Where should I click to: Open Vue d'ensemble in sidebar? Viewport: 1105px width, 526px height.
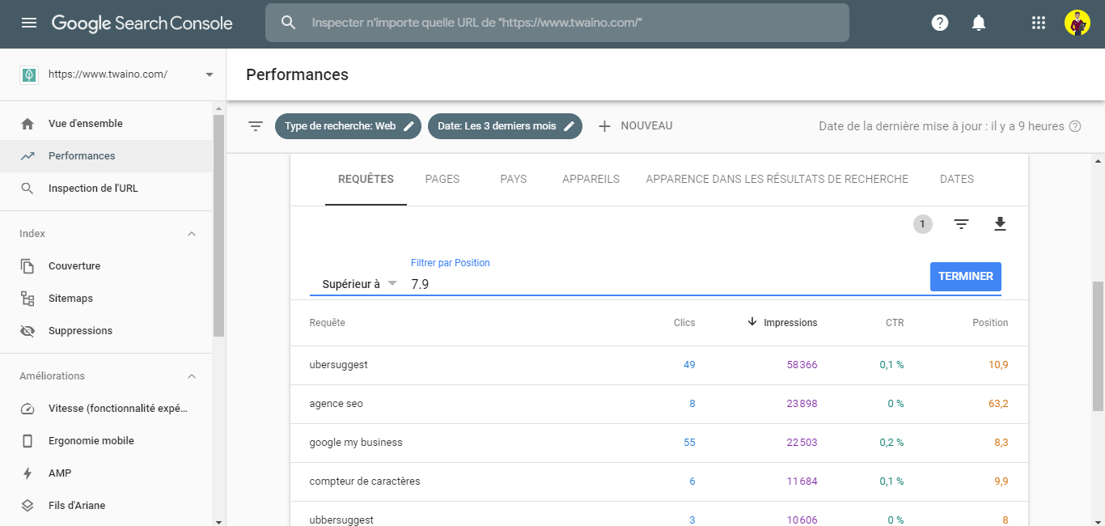(106, 124)
